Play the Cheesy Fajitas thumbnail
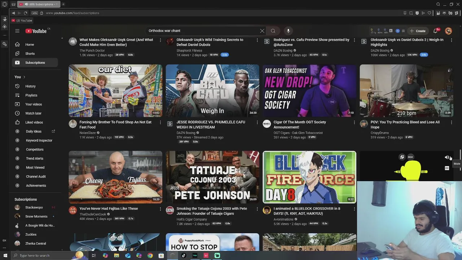462x260 pixels. tap(115, 177)
